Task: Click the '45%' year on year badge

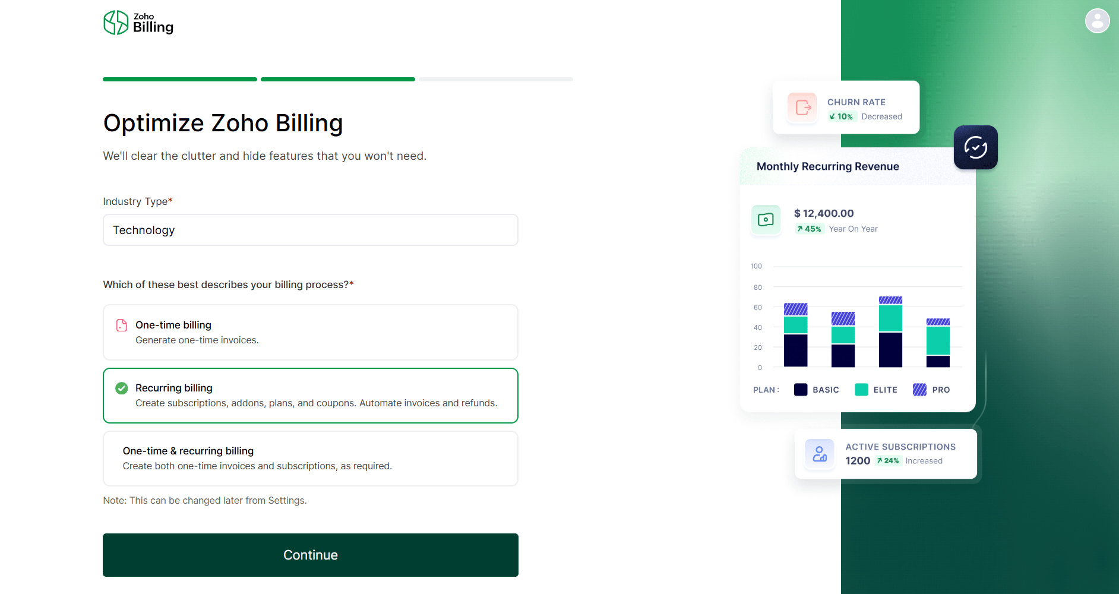Action: [810, 229]
